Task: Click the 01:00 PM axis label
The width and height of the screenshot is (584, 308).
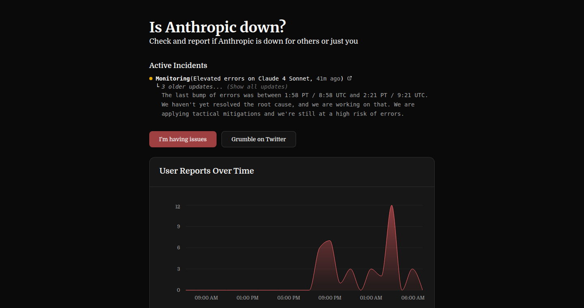Action: (x=247, y=298)
